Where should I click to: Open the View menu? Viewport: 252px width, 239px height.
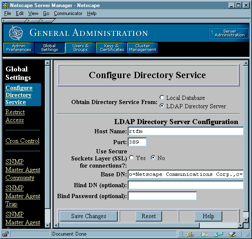[33, 13]
